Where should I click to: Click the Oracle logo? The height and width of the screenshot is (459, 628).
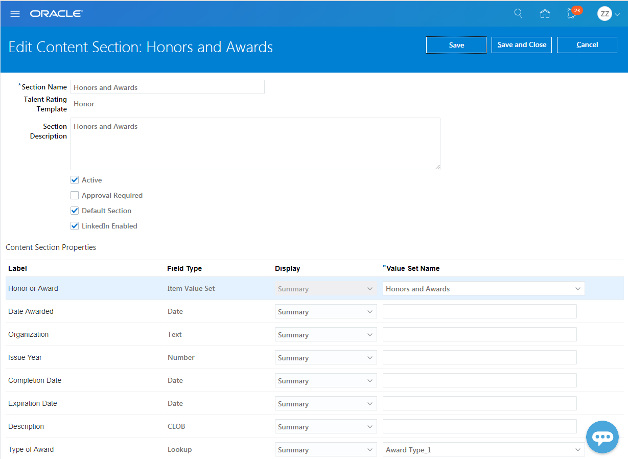tap(56, 13)
